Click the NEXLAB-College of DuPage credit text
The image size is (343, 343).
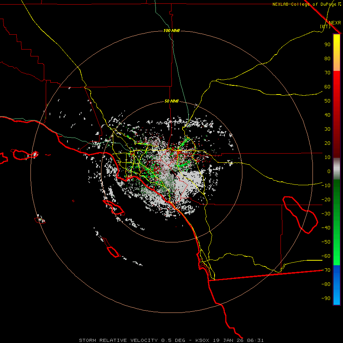(x=305, y=4)
